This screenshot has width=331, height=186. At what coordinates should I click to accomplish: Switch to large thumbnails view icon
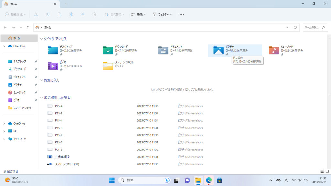click(x=327, y=171)
